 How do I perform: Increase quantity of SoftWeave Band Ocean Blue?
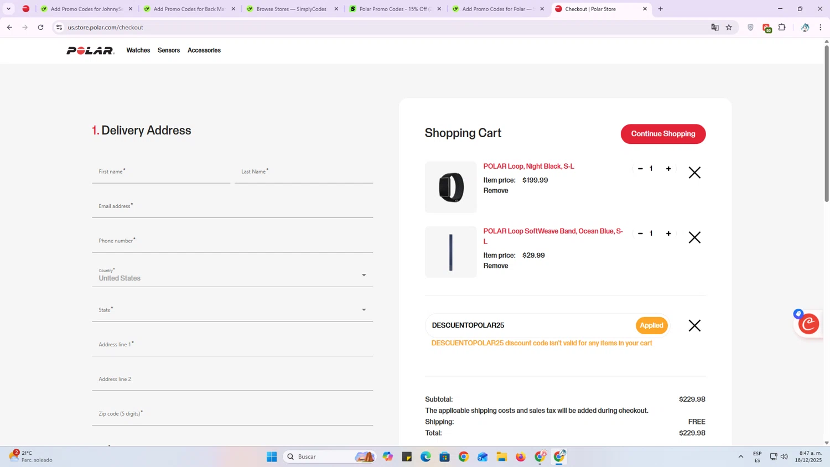click(668, 233)
